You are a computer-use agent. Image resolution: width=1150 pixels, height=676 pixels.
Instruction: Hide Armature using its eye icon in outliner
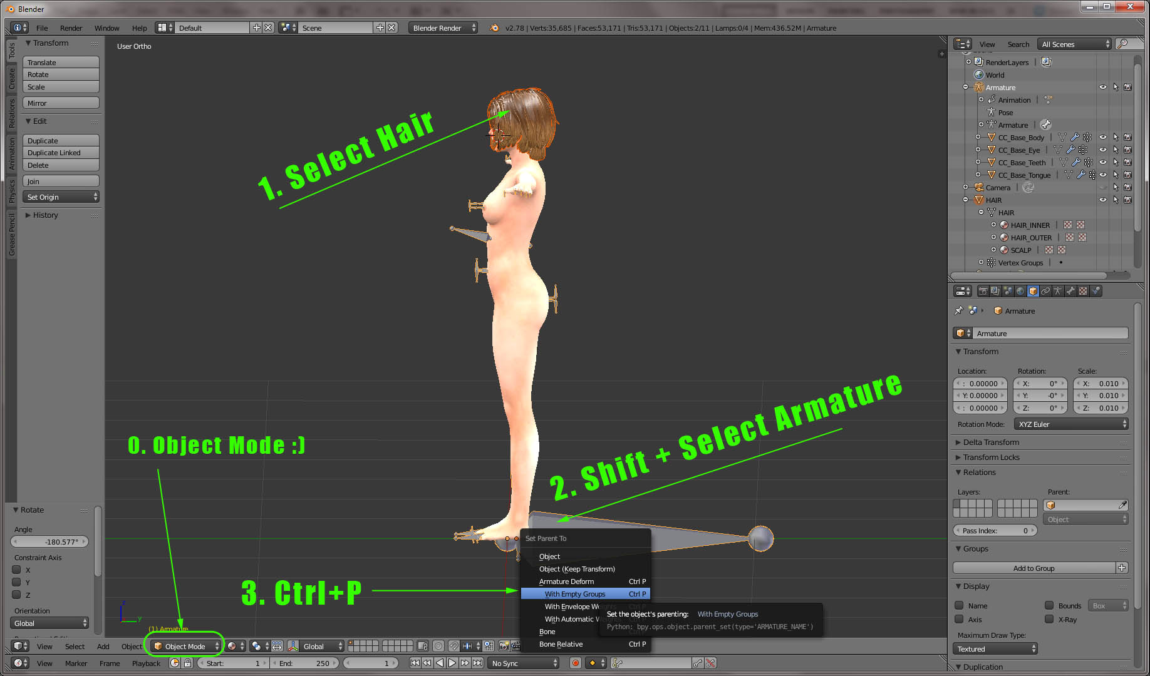(x=1103, y=87)
